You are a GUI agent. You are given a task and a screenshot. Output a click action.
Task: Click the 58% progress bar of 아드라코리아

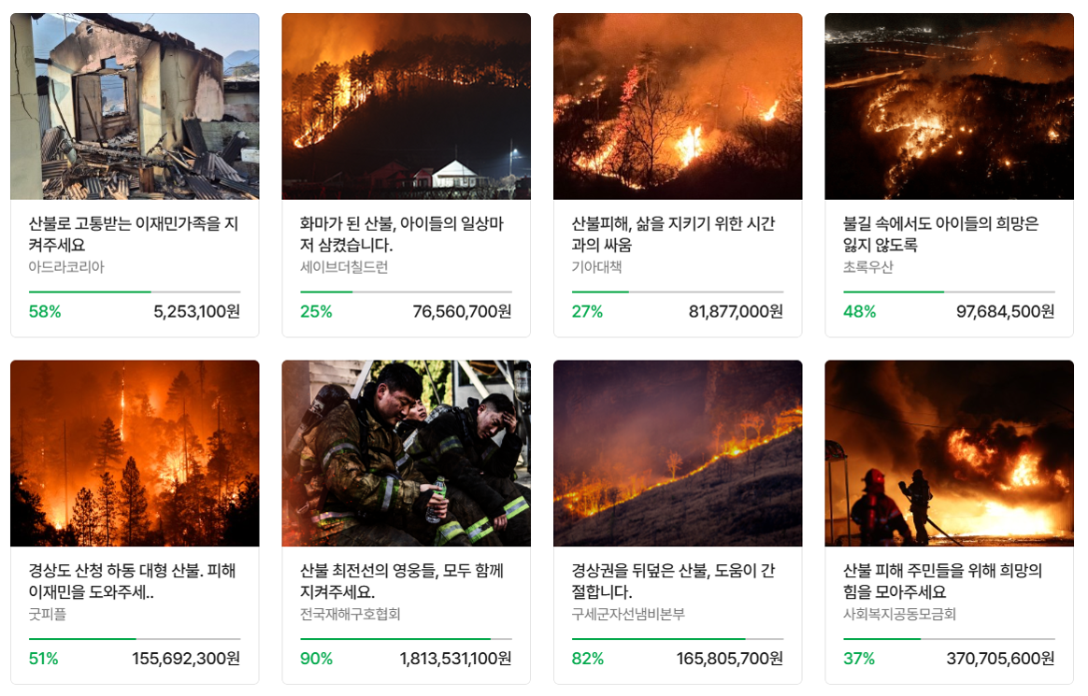click(135, 291)
